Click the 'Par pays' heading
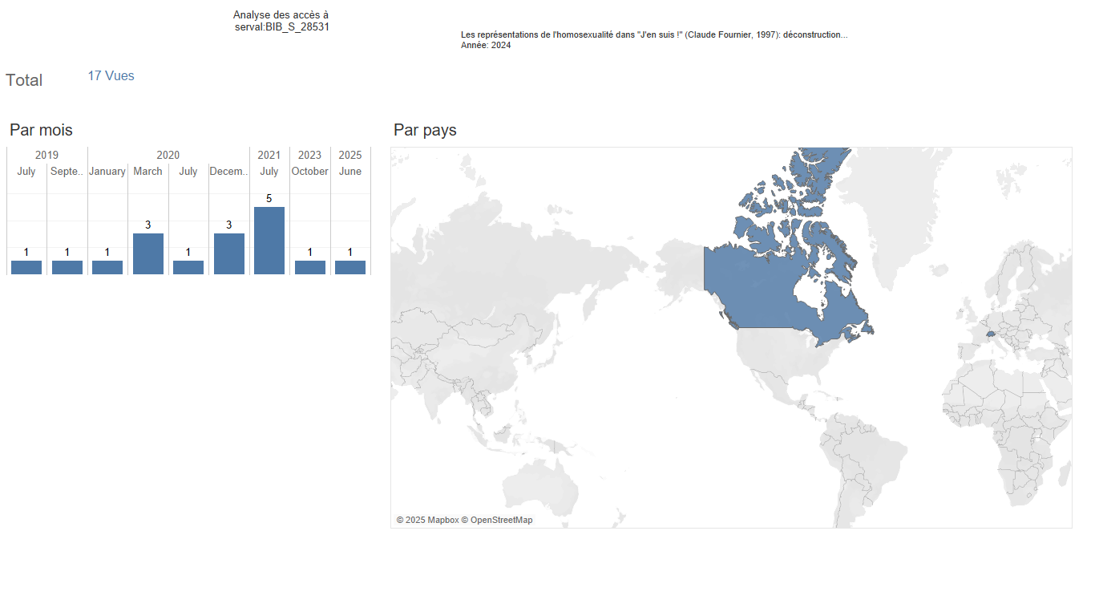 pos(425,130)
